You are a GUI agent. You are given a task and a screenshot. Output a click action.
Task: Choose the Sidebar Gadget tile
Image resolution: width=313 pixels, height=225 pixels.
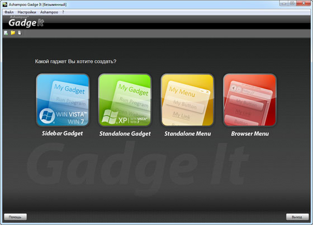[63, 100]
